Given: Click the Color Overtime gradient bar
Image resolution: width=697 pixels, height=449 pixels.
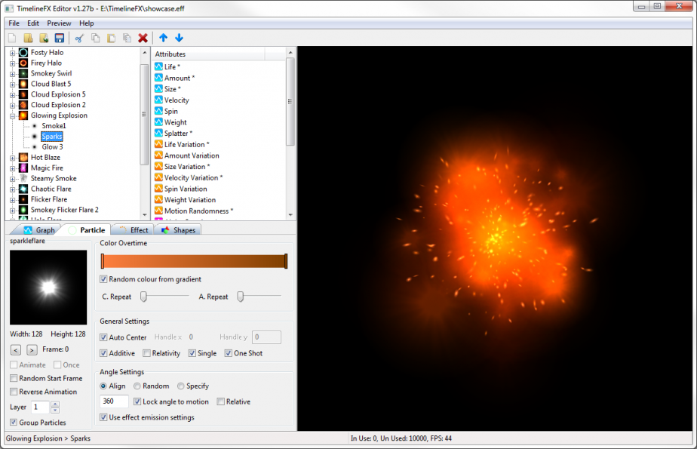Looking at the screenshot, I should 193,260.
